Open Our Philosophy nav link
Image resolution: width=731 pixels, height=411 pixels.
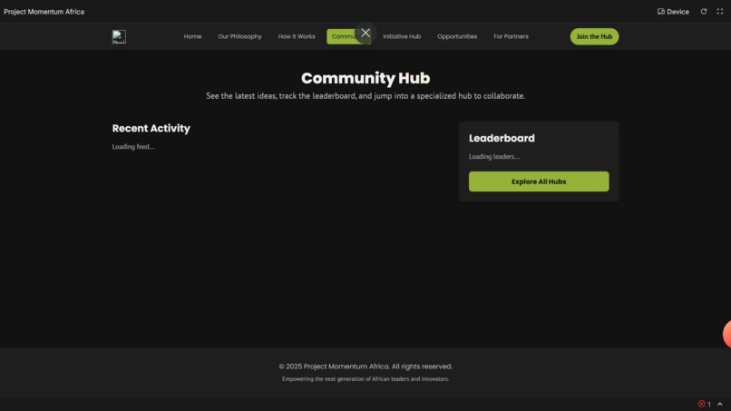pos(239,36)
